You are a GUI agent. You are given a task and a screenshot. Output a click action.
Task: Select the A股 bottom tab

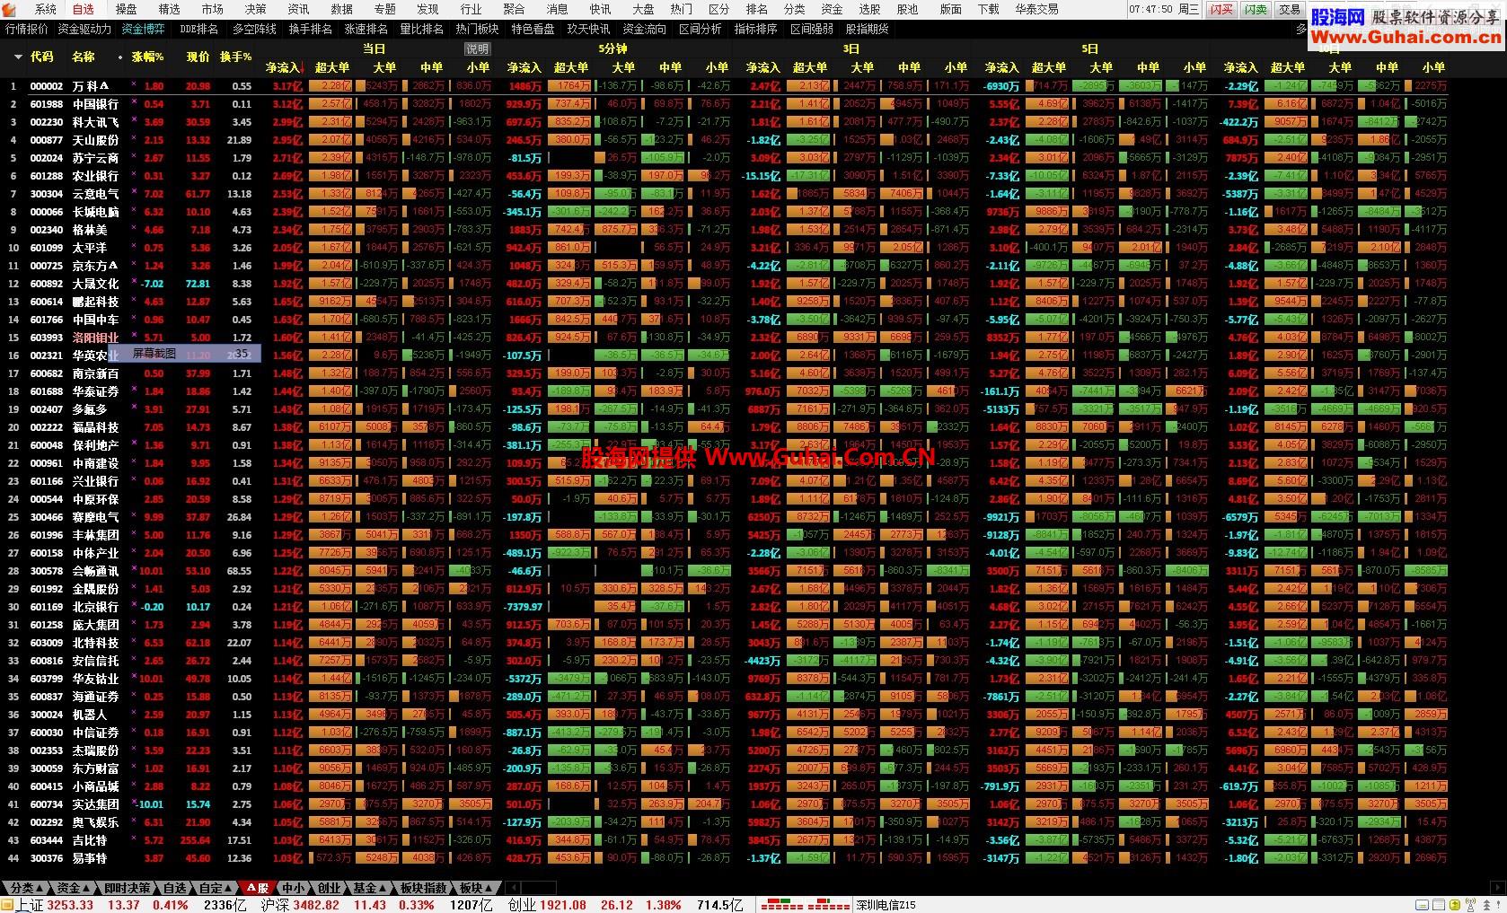coord(259,888)
